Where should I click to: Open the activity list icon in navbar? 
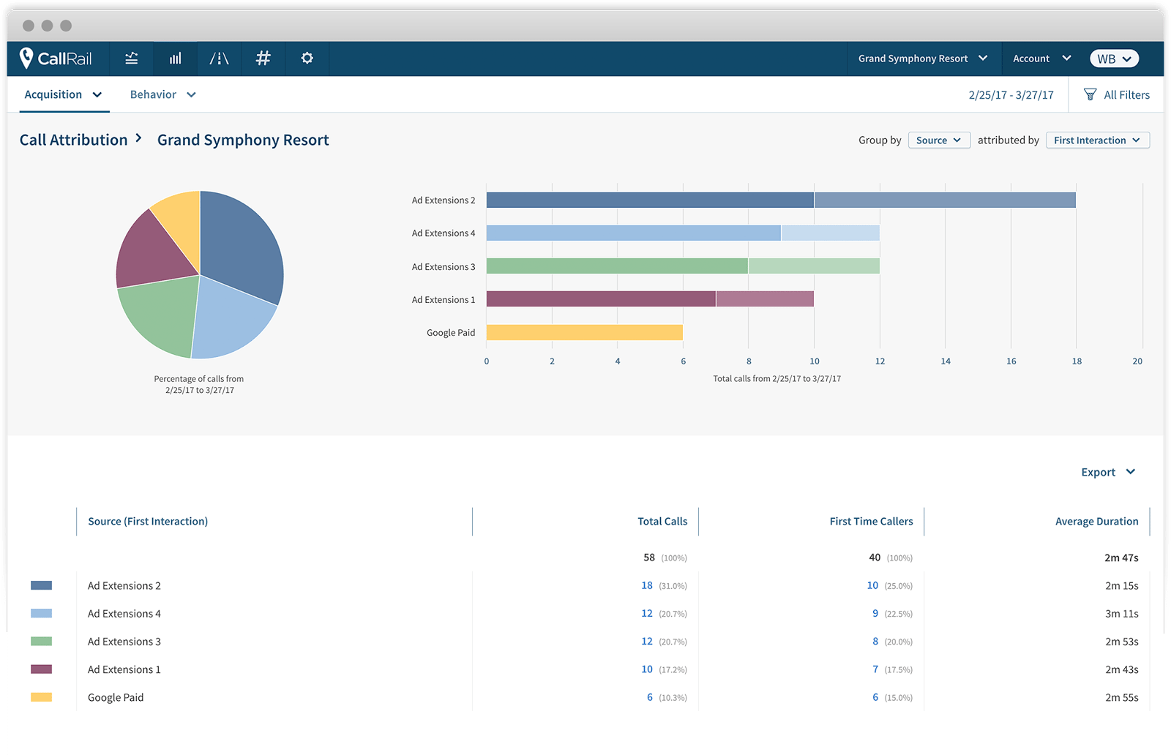132,59
